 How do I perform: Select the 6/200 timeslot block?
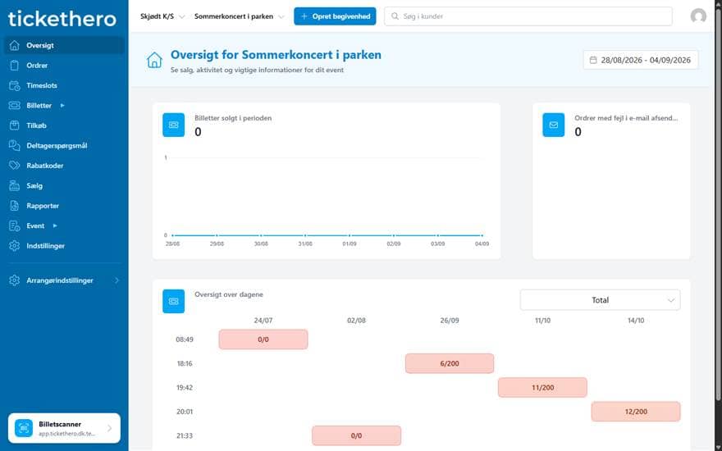point(450,363)
